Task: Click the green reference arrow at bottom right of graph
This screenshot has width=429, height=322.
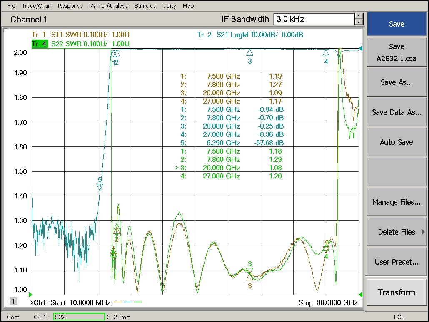Action: [361, 295]
